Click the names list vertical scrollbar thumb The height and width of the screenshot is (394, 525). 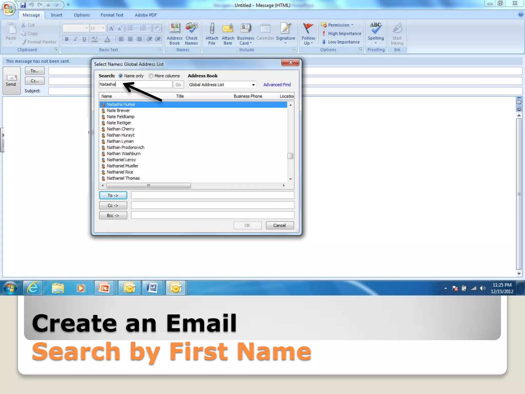tap(290, 156)
